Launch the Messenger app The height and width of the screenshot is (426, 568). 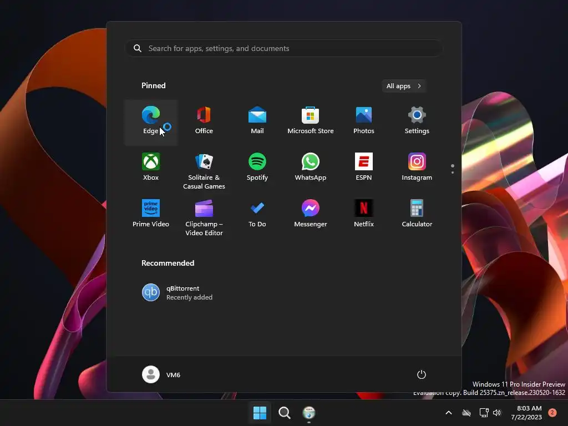[311, 216]
